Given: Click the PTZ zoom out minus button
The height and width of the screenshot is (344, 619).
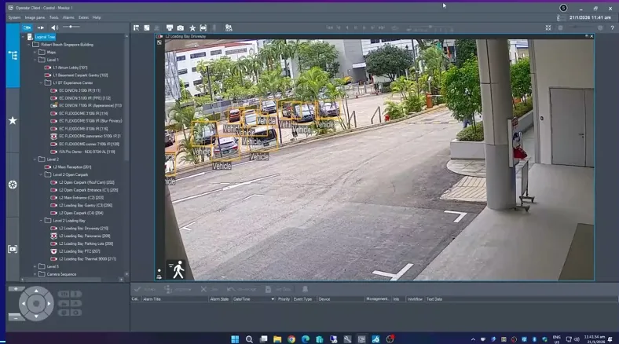Looking at the screenshot, I should click(x=16, y=317).
